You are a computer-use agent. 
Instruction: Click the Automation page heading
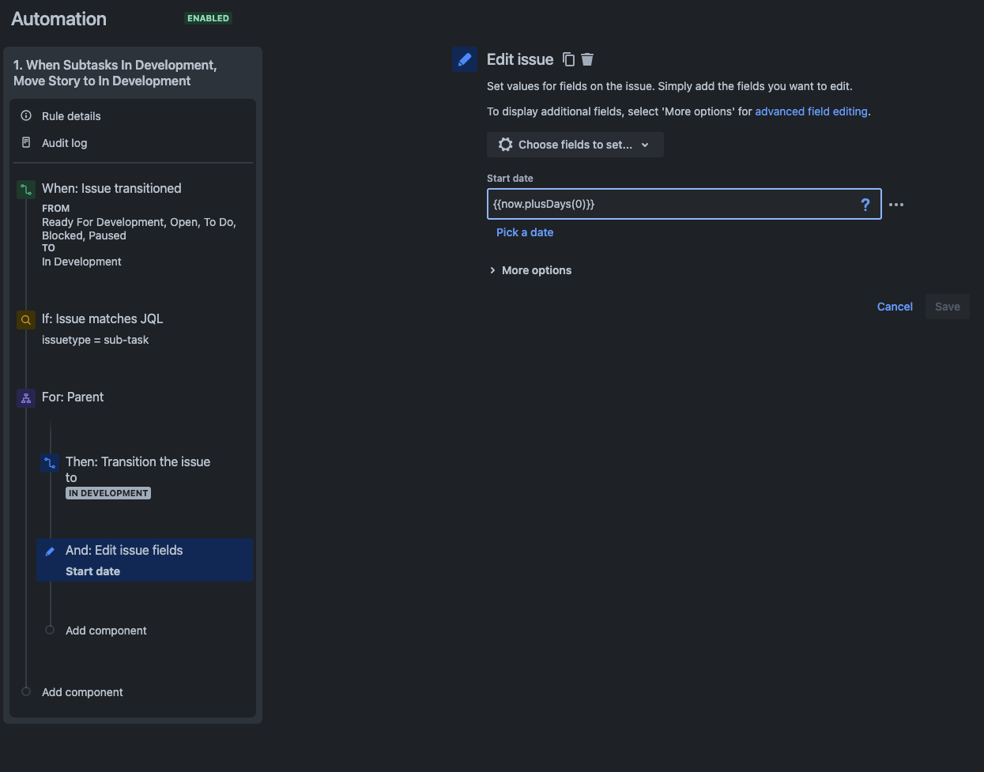click(58, 19)
